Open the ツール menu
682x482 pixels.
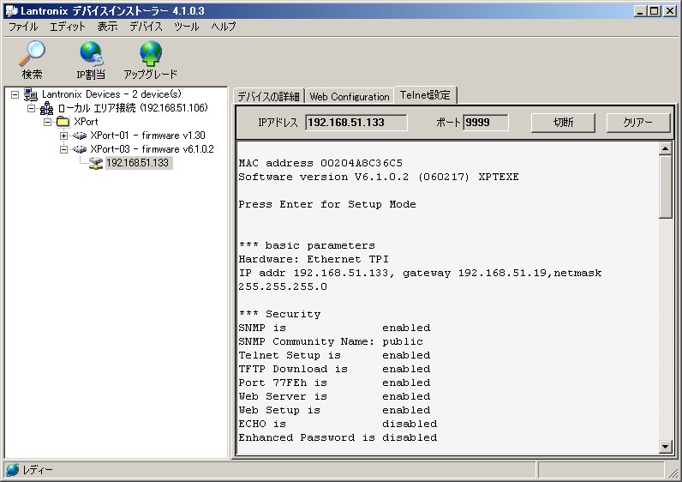pyautogui.click(x=187, y=27)
